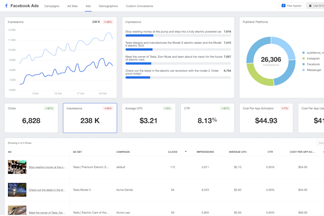Toggle the audience_network legend dot
Image resolution: width=324 pixels, height=216 pixels.
pyautogui.click(x=303, y=53)
